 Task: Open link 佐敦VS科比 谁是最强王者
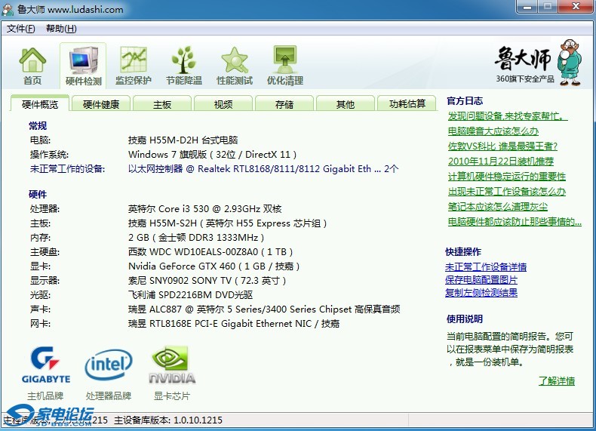coord(502,146)
